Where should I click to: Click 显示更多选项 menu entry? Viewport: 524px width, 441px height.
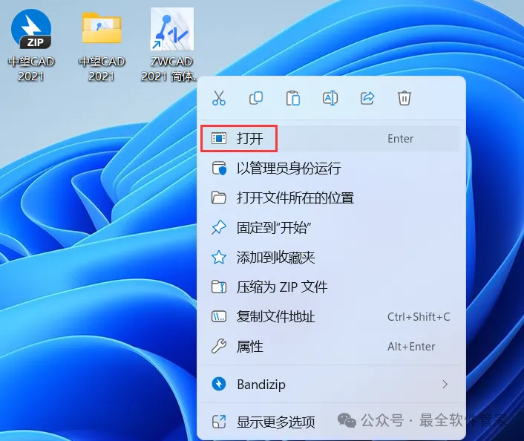click(330, 422)
